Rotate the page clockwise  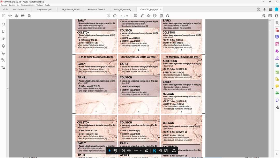167,16
